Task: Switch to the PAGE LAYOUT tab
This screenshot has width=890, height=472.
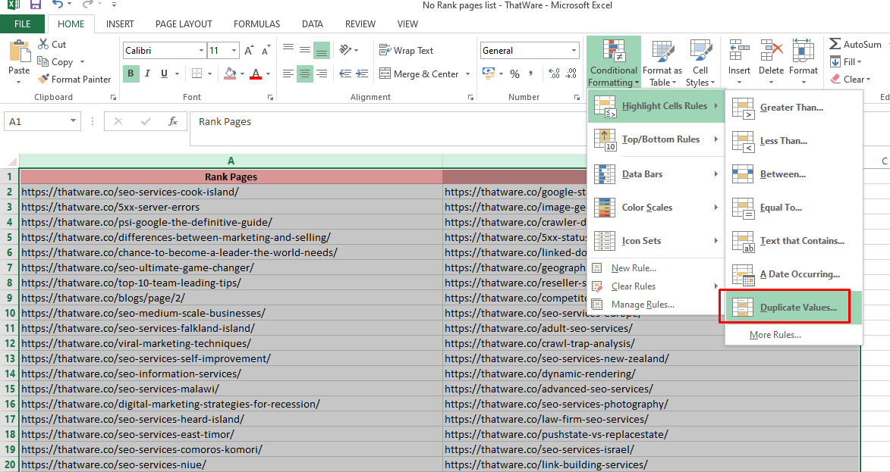Action: [x=184, y=23]
